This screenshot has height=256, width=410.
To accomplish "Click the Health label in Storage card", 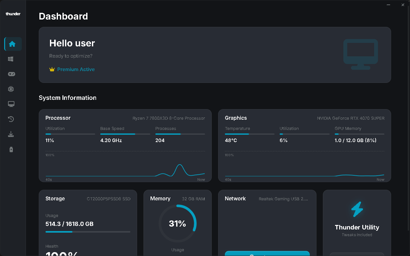I will tap(52, 246).
